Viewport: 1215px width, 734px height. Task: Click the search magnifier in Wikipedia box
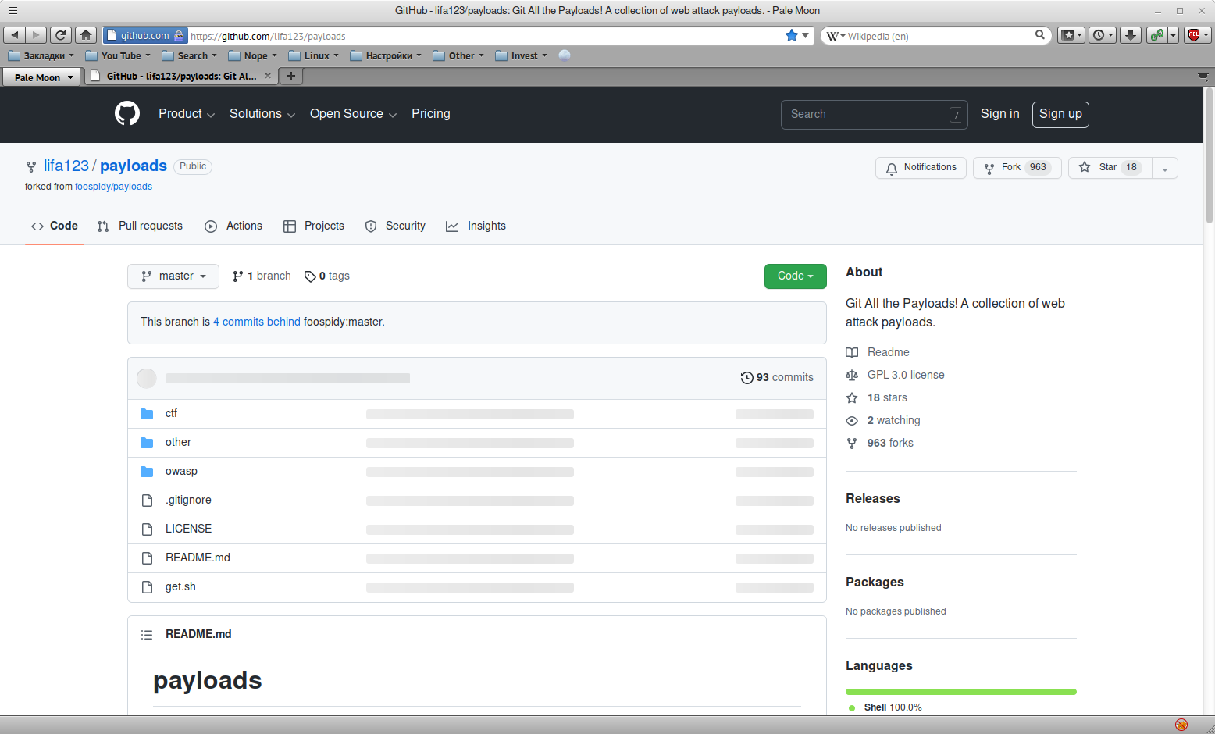[x=1040, y=35]
